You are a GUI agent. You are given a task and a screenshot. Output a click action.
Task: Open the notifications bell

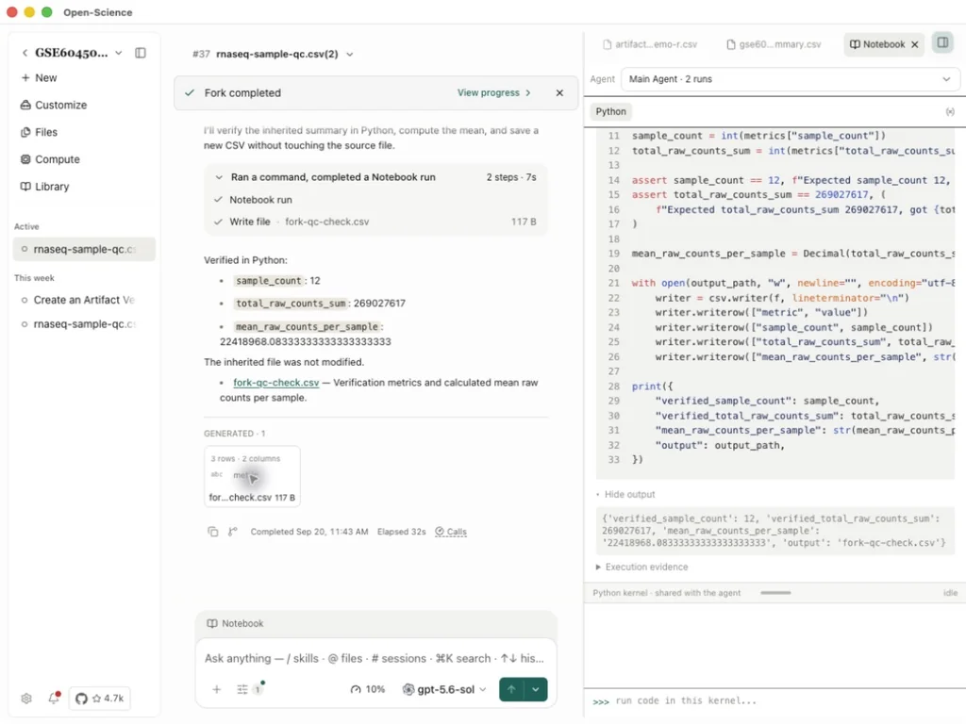tap(54, 699)
